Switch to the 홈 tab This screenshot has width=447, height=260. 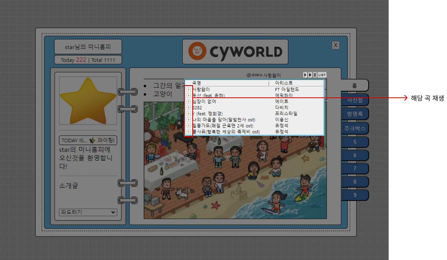pyautogui.click(x=355, y=85)
